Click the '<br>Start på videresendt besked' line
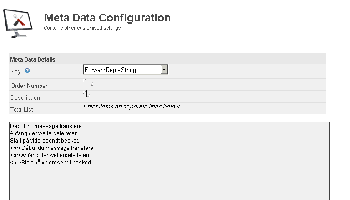 (x=51, y=163)
